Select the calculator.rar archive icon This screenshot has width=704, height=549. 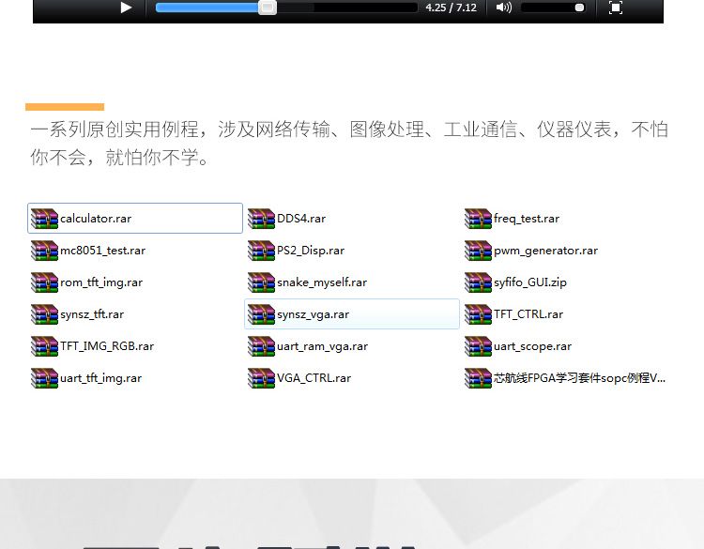pos(44,219)
